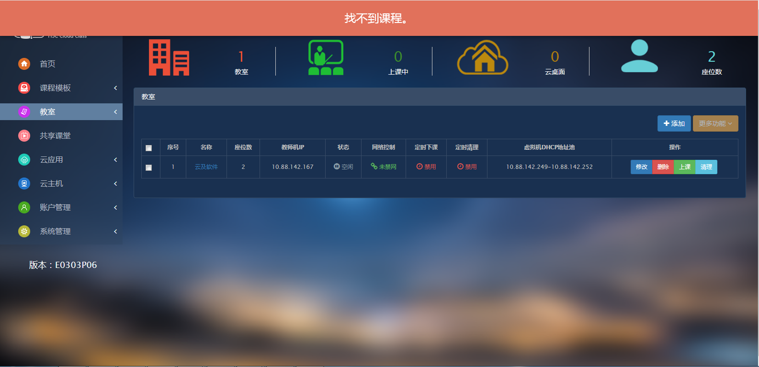This screenshot has height=367, width=759.
Task: Click the blue cloud host icon
Action: point(24,183)
